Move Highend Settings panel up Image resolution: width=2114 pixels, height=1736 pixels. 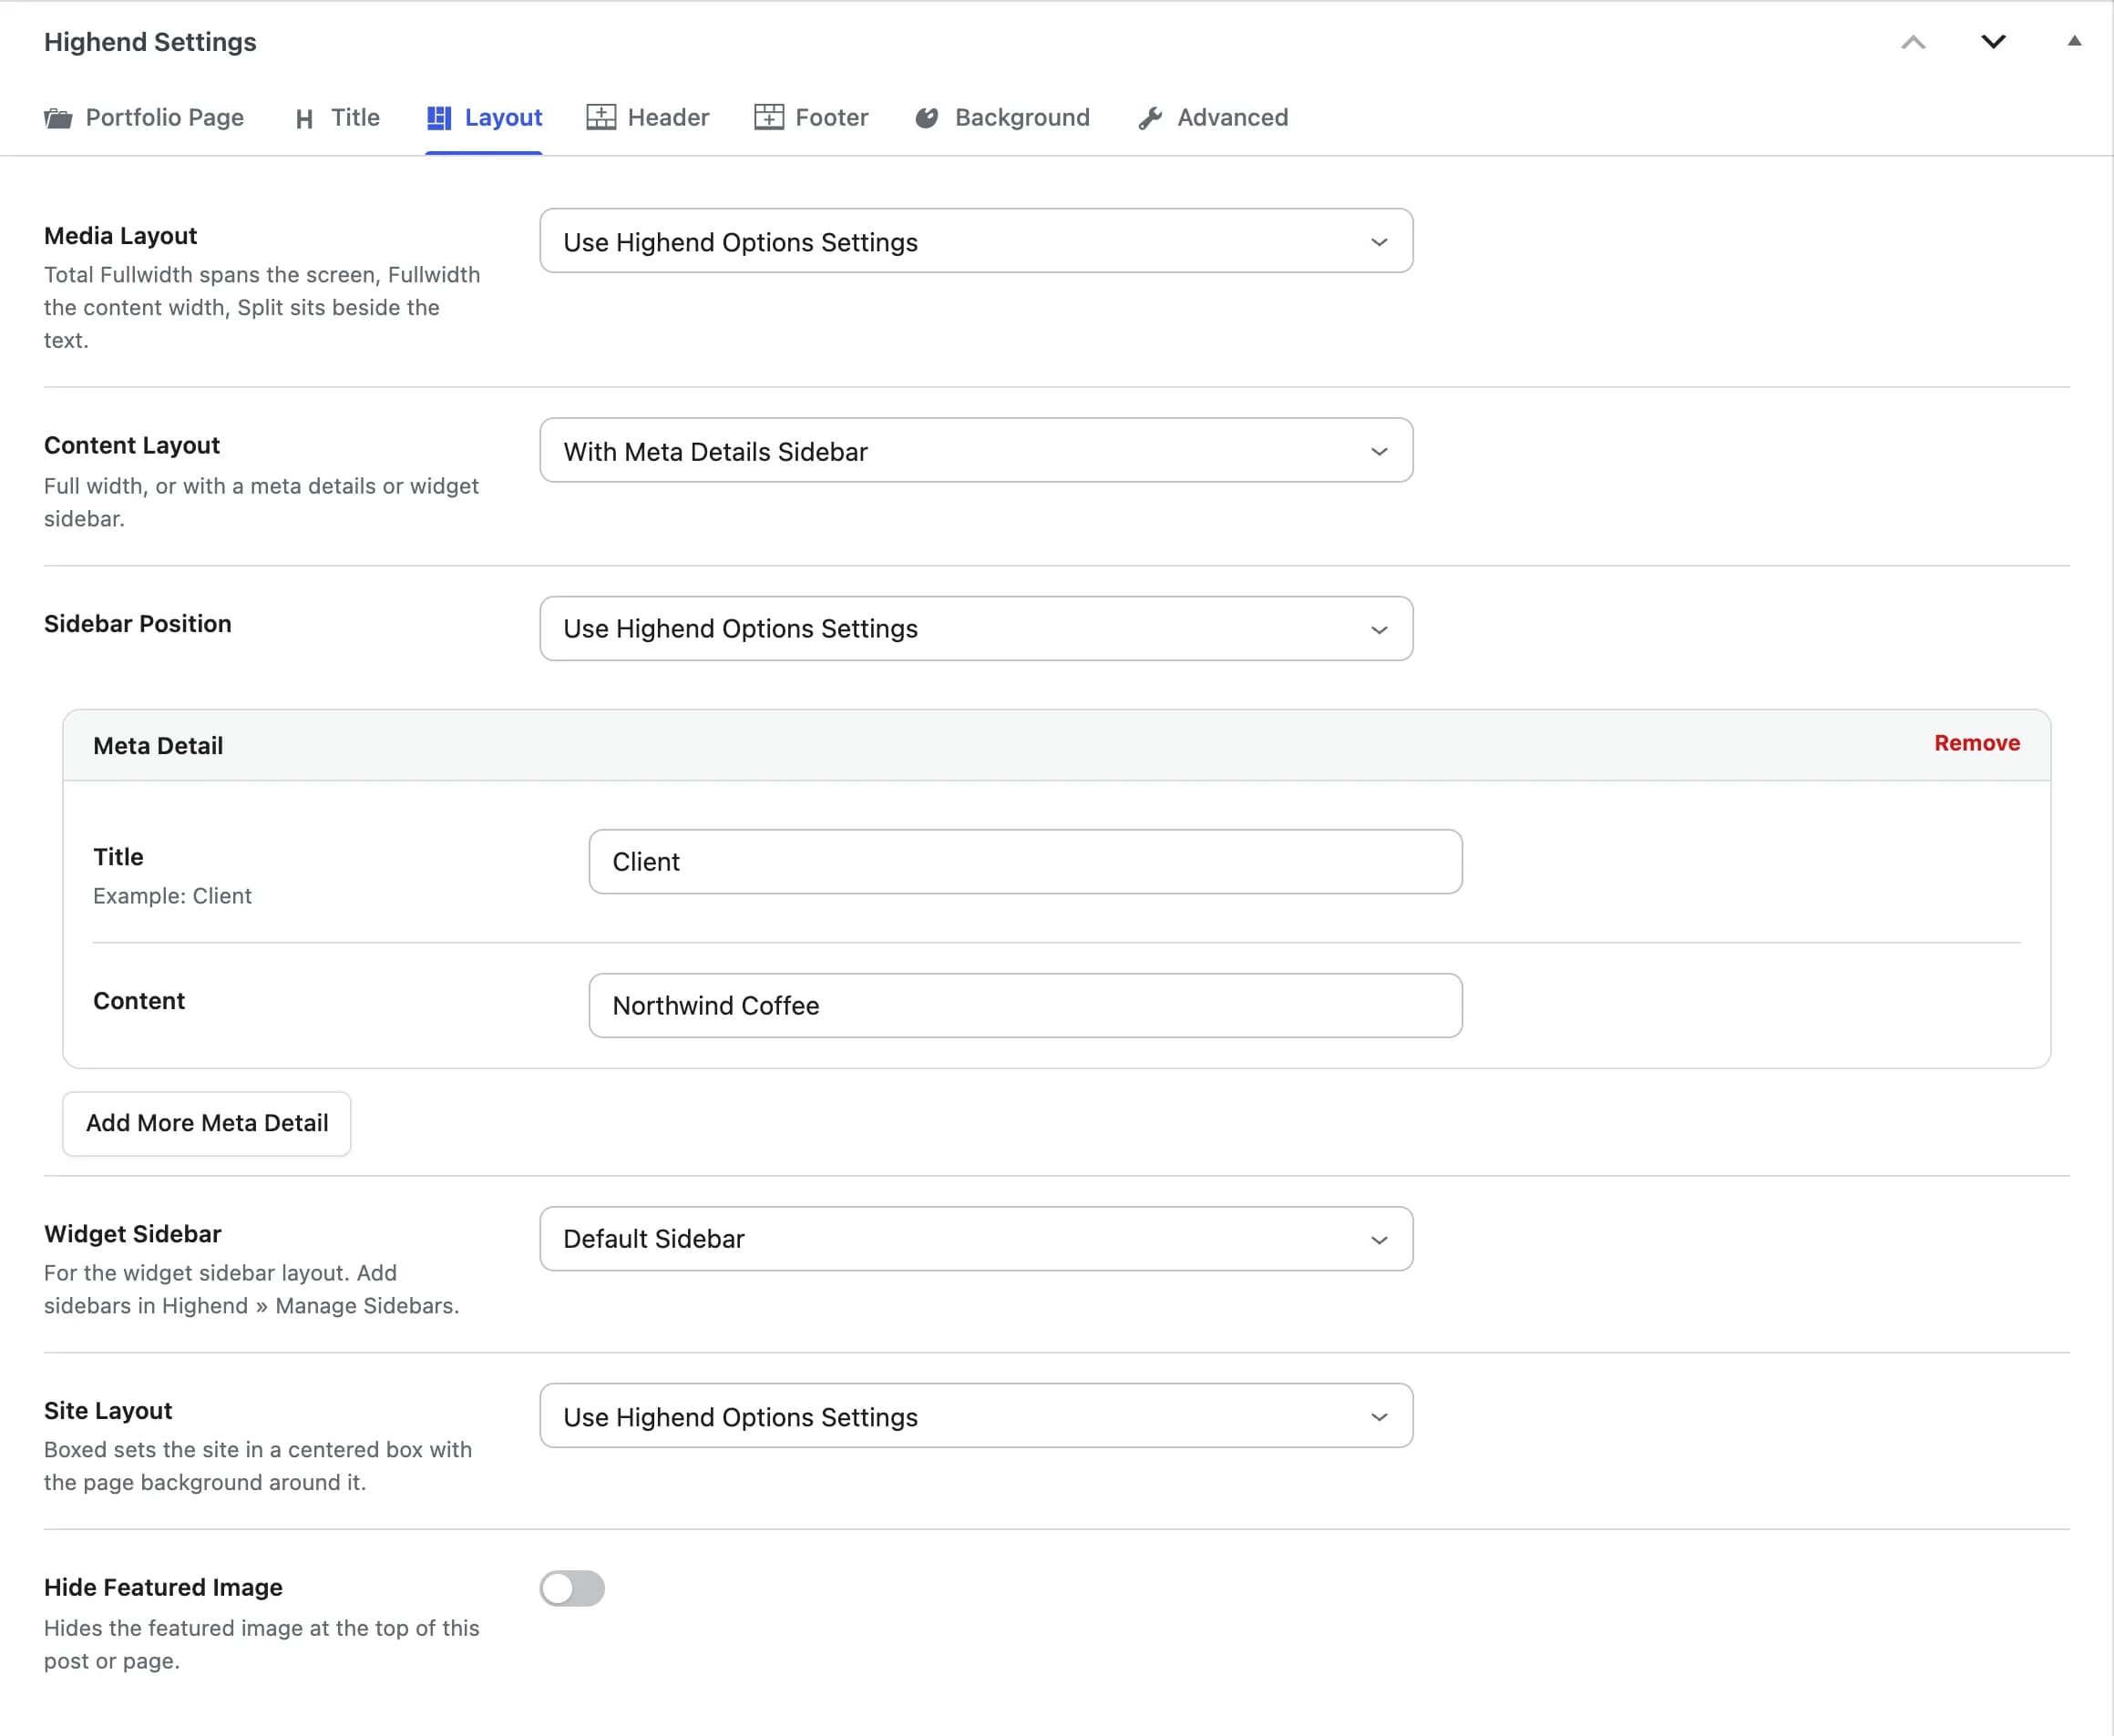coord(1913,42)
